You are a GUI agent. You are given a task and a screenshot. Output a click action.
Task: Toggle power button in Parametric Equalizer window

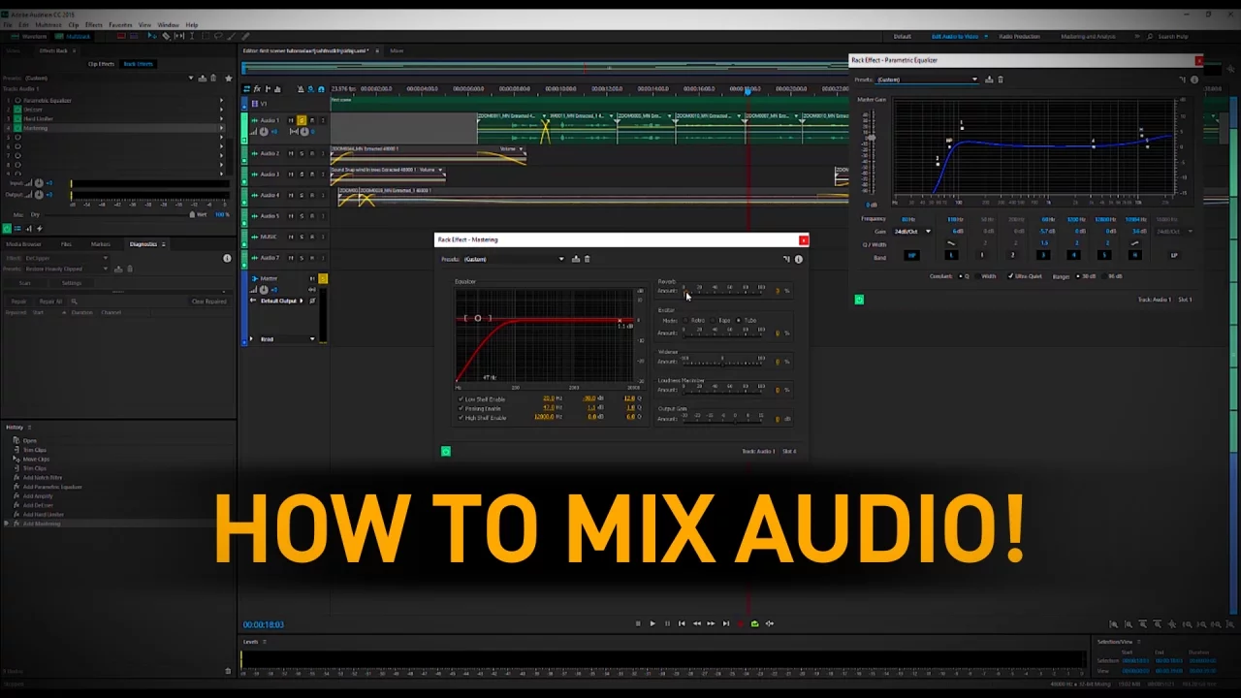pyautogui.click(x=859, y=300)
